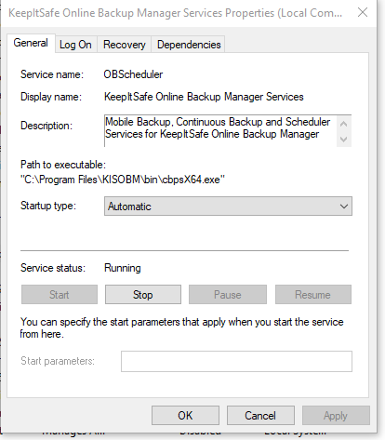Confirm with the OK button
Image resolution: width=385 pixels, height=440 pixels.
pos(185,416)
